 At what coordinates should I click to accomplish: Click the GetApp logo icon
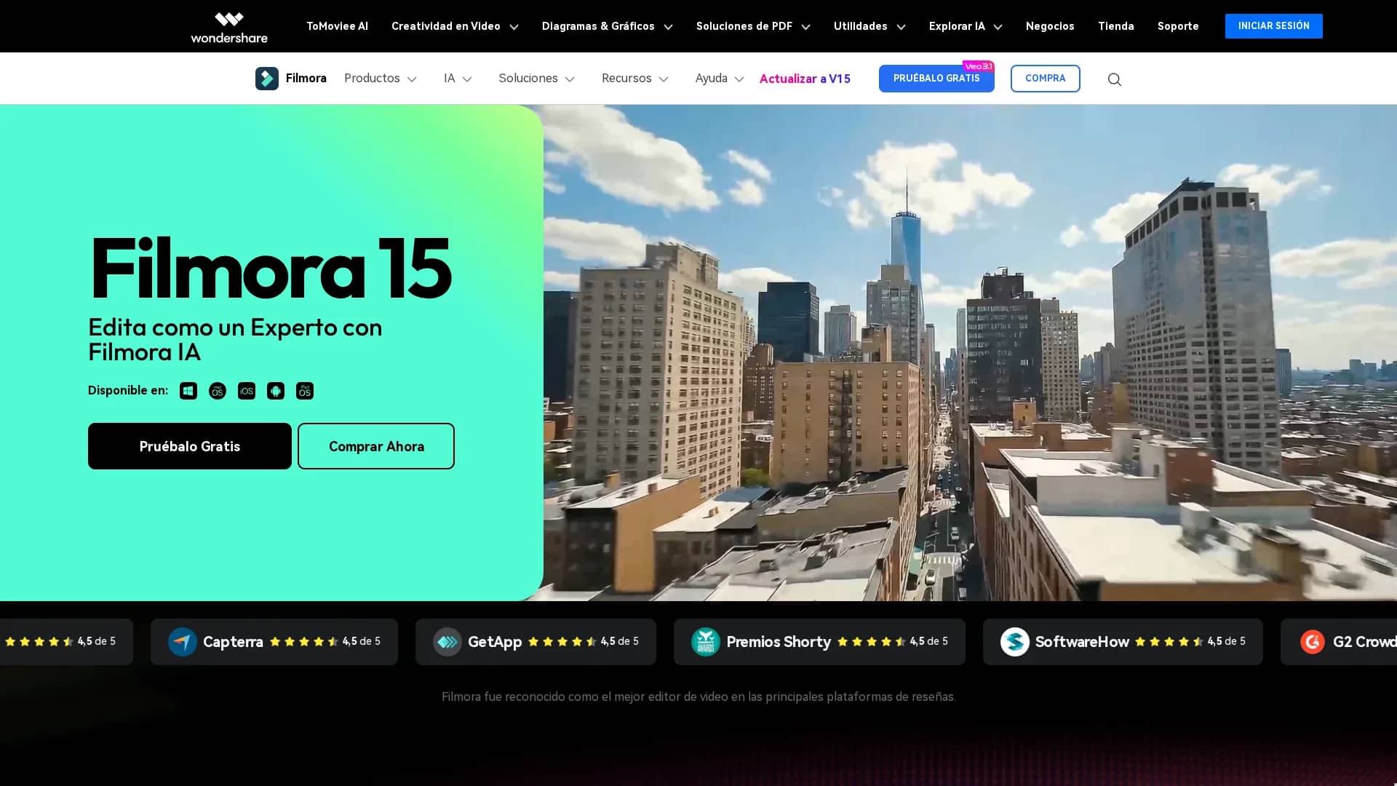coord(447,642)
